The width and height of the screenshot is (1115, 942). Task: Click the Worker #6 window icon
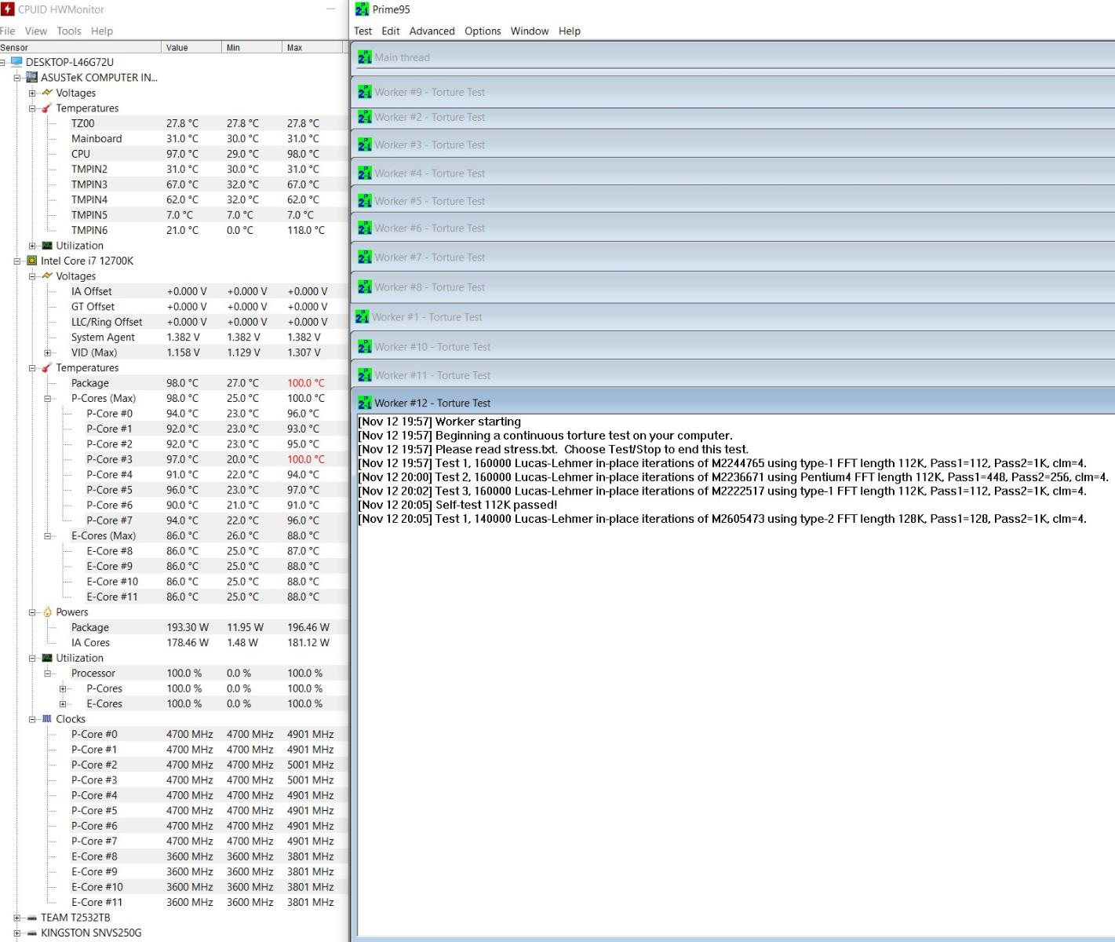(365, 228)
